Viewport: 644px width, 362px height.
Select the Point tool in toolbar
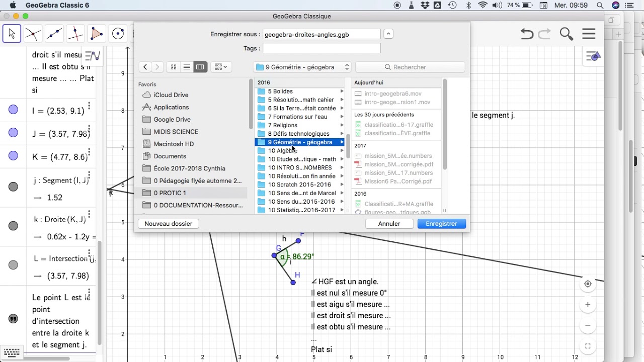coord(33,34)
